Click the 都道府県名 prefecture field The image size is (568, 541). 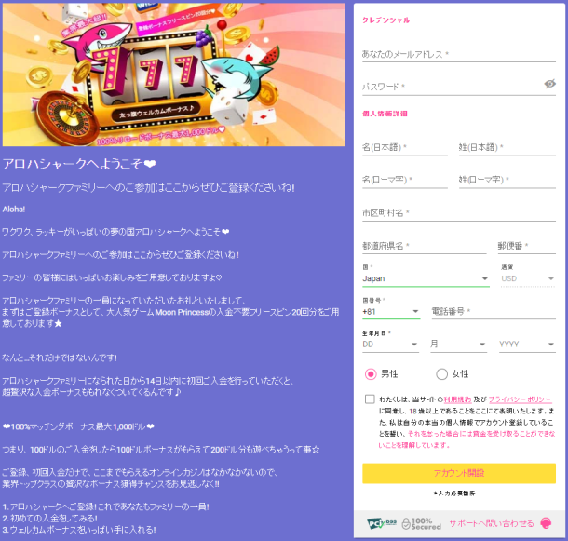pyautogui.click(x=425, y=246)
